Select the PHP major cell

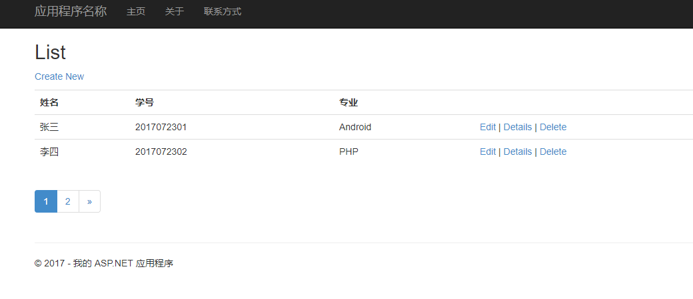(348, 151)
